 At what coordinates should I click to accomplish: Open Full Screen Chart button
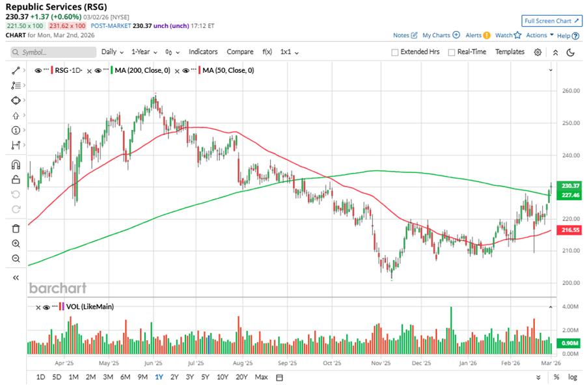pyautogui.click(x=552, y=21)
